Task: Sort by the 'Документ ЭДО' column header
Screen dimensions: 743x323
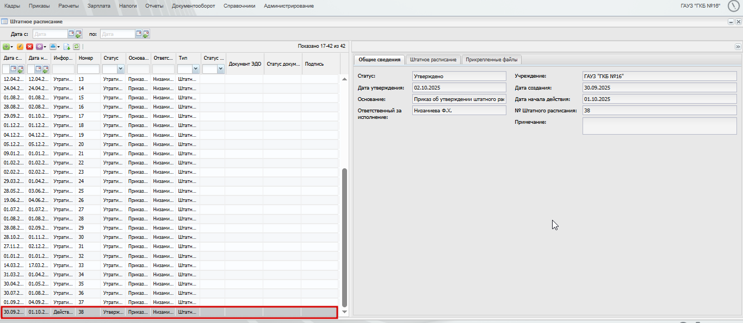Action: tap(245, 64)
